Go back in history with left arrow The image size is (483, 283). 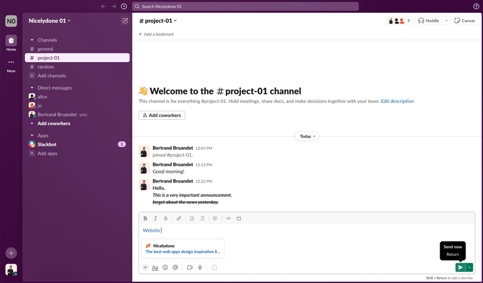pos(103,7)
